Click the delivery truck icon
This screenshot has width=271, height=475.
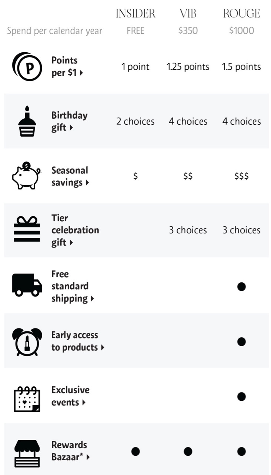pyautogui.click(x=27, y=285)
